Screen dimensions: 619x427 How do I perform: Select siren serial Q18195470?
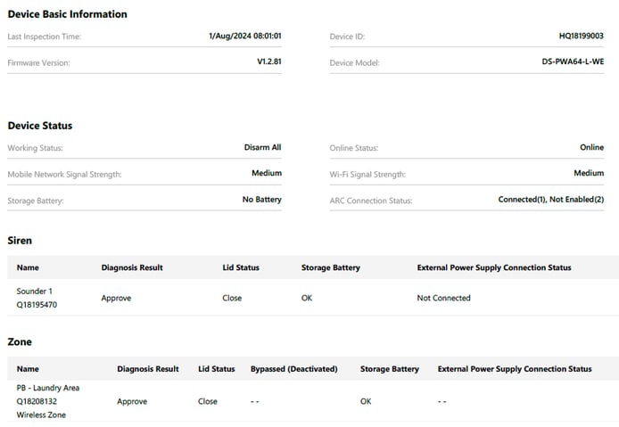[37, 305]
